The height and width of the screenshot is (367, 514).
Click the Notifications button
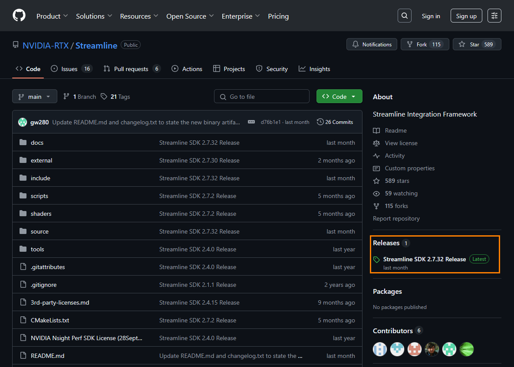[x=372, y=44]
